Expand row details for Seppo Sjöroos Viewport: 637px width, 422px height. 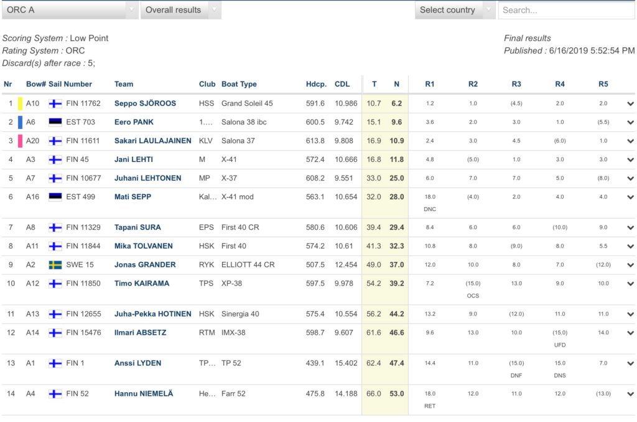coord(631,104)
